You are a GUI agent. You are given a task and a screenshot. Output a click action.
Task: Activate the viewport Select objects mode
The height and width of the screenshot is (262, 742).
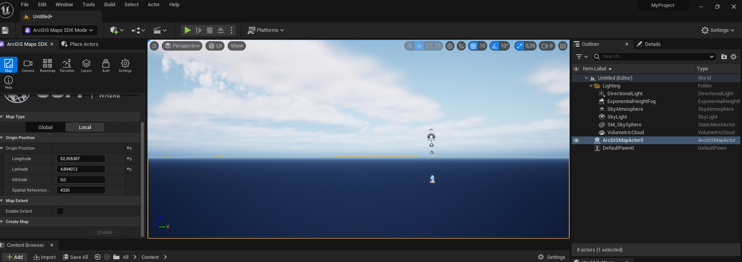(409, 46)
